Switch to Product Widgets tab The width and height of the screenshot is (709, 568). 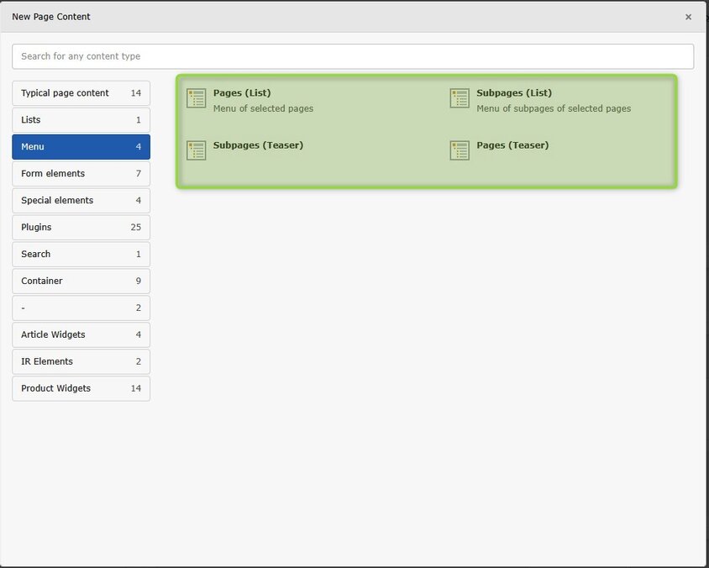[81, 389]
